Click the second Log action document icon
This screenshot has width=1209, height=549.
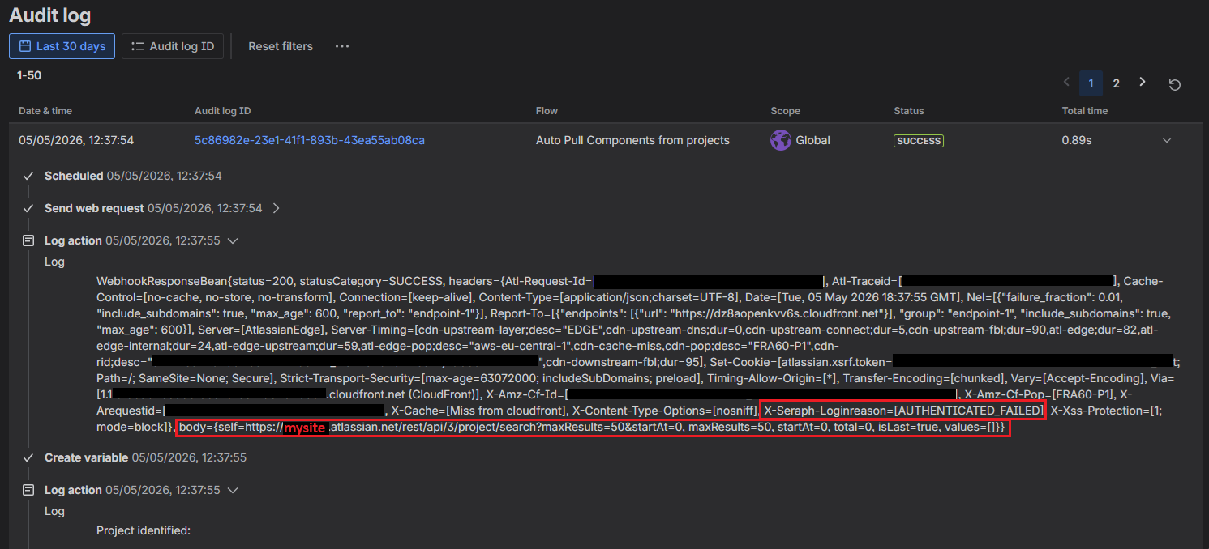(x=28, y=490)
